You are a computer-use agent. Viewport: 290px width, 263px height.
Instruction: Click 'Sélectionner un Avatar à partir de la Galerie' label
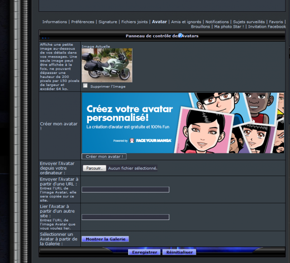58,239
